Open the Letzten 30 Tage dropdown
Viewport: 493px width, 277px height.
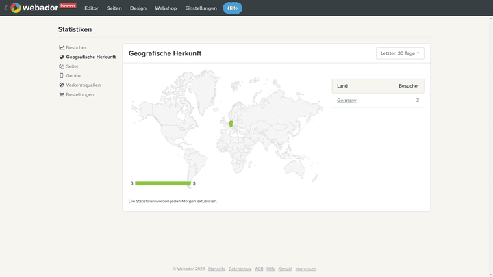(x=400, y=53)
